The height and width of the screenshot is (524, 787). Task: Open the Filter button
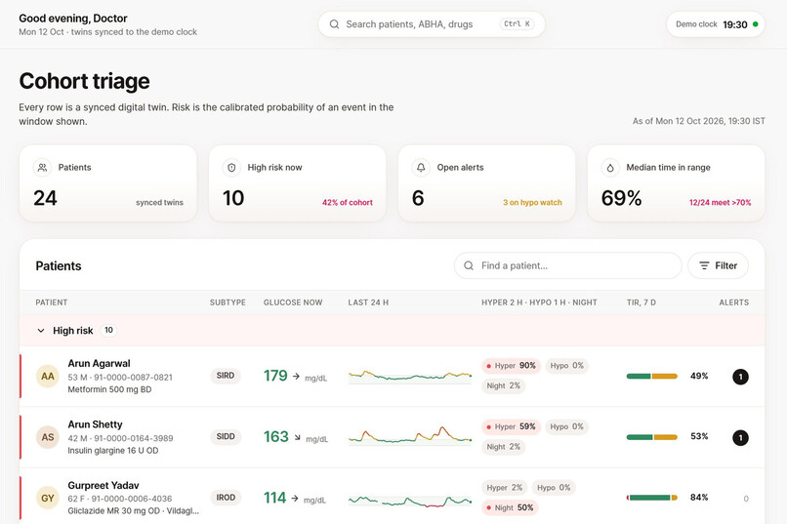coord(718,265)
